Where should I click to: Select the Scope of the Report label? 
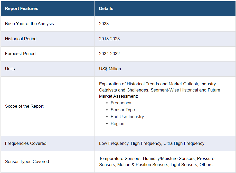(x=24, y=106)
